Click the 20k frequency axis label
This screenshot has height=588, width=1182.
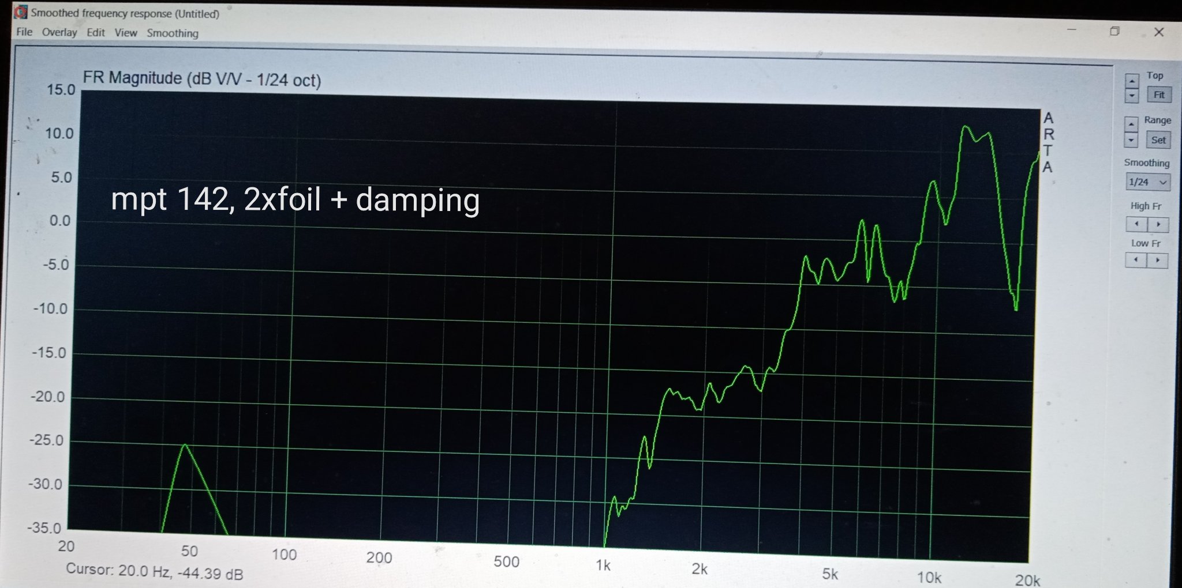[x=1027, y=580]
